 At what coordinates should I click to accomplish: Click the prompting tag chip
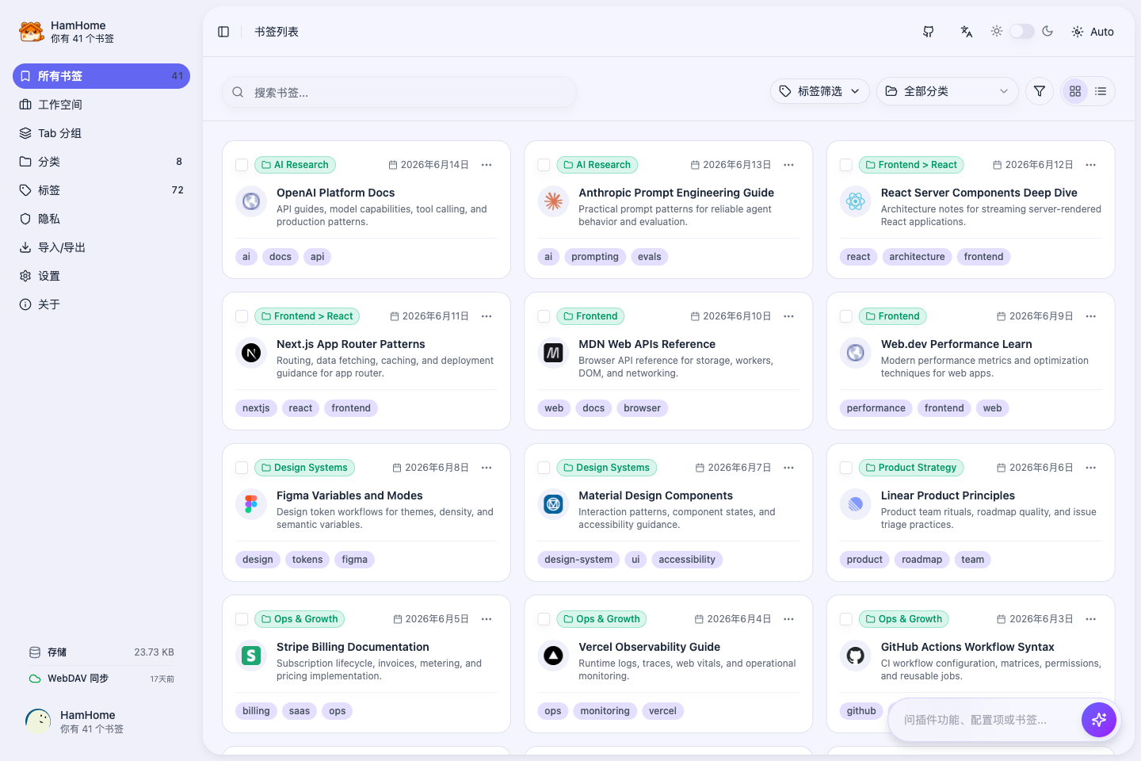[x=595, y=257]
